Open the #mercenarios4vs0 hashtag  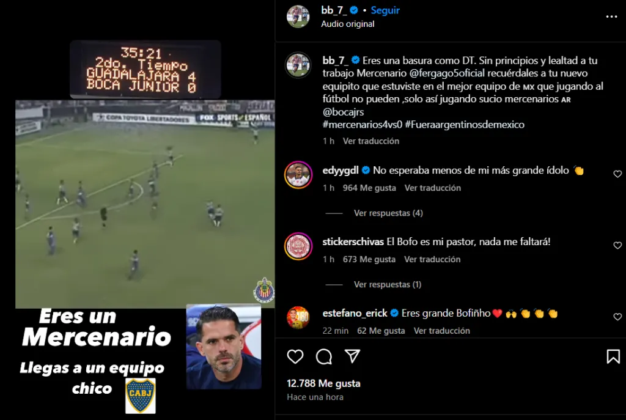[362, 125]
